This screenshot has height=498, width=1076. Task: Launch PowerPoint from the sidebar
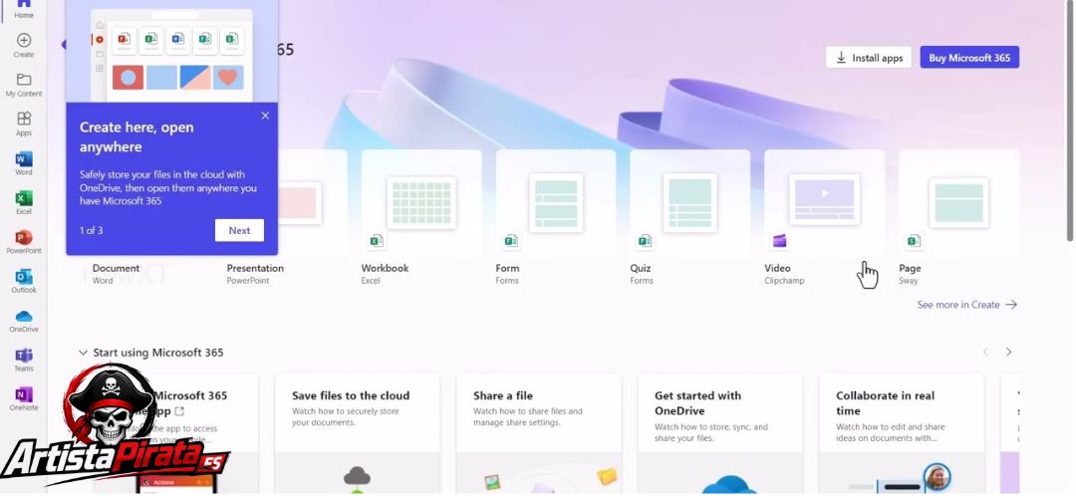[x=23, y=241]
